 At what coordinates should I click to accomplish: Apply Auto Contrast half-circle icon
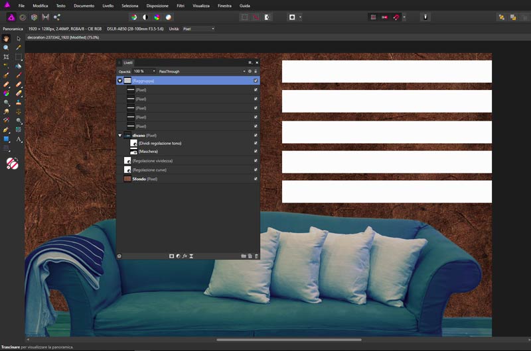pos(145,17)
